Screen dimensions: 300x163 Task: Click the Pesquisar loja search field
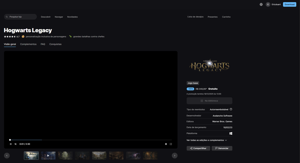click(20, 17)
